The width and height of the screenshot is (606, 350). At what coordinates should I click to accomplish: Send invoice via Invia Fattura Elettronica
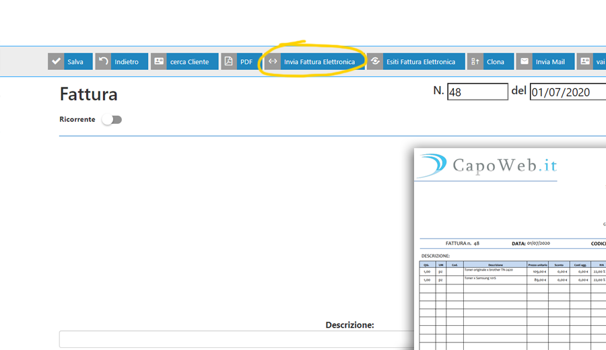319,62
